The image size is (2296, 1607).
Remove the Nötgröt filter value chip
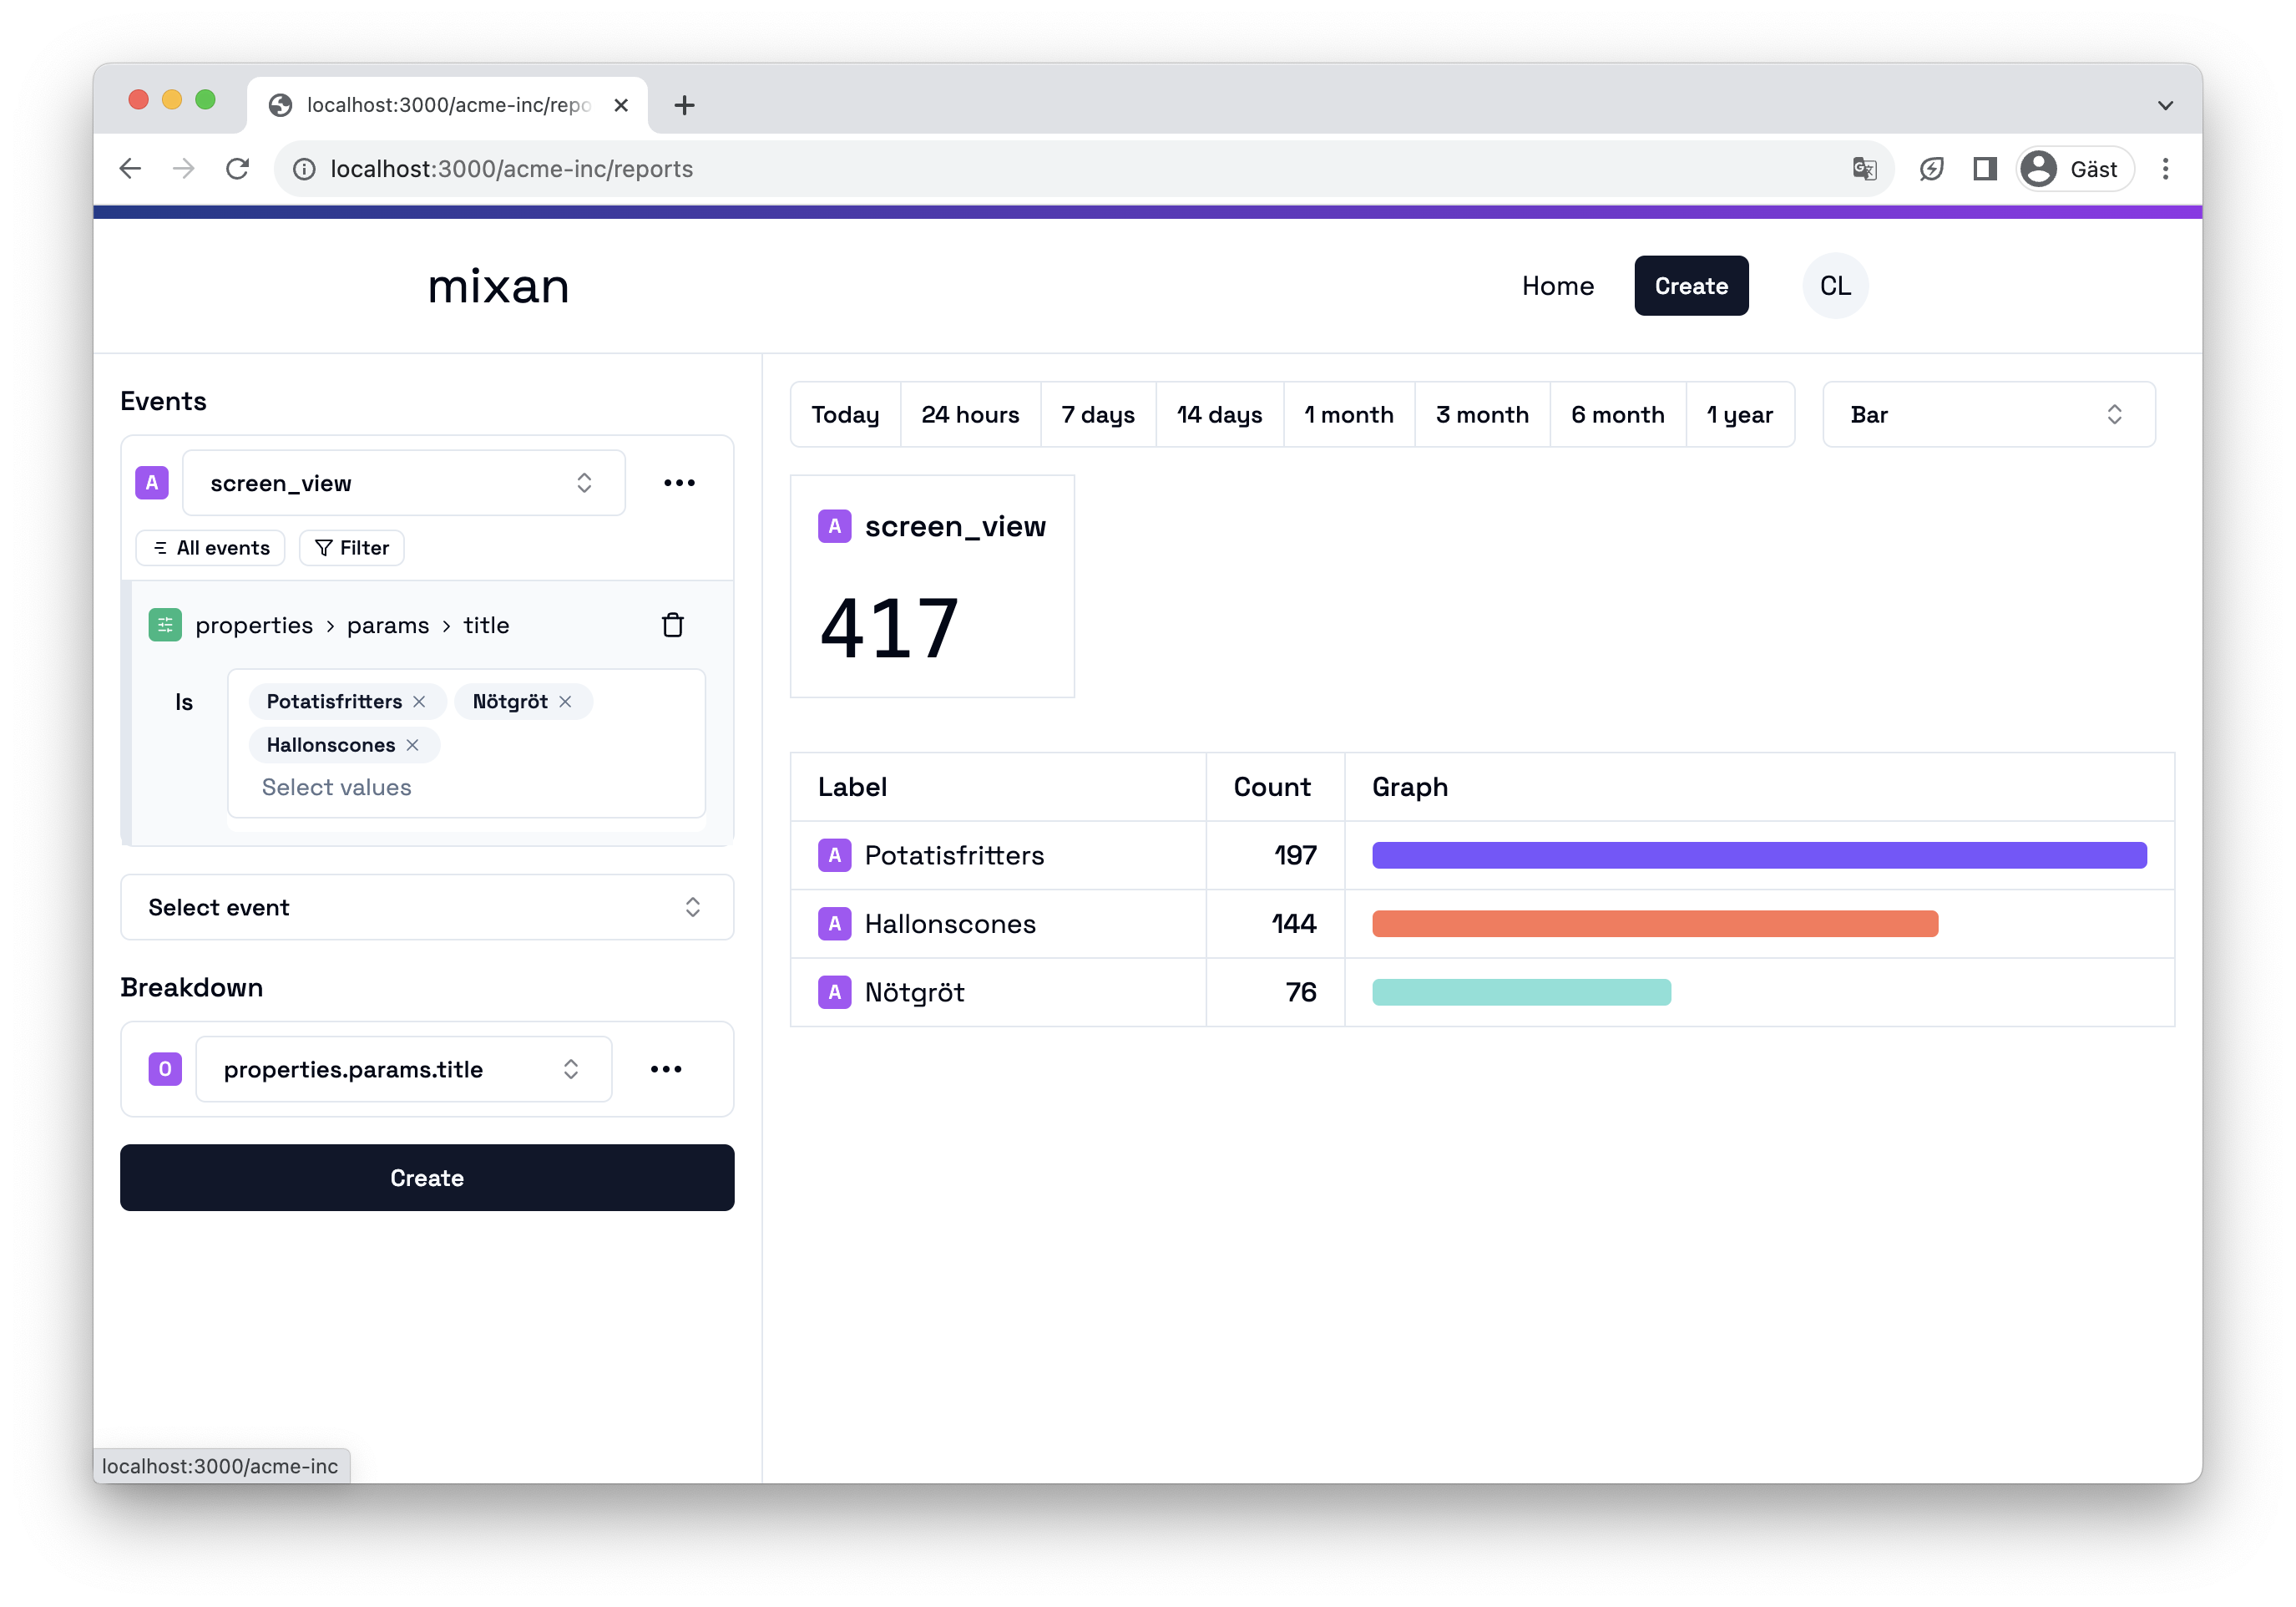[566, 702]
